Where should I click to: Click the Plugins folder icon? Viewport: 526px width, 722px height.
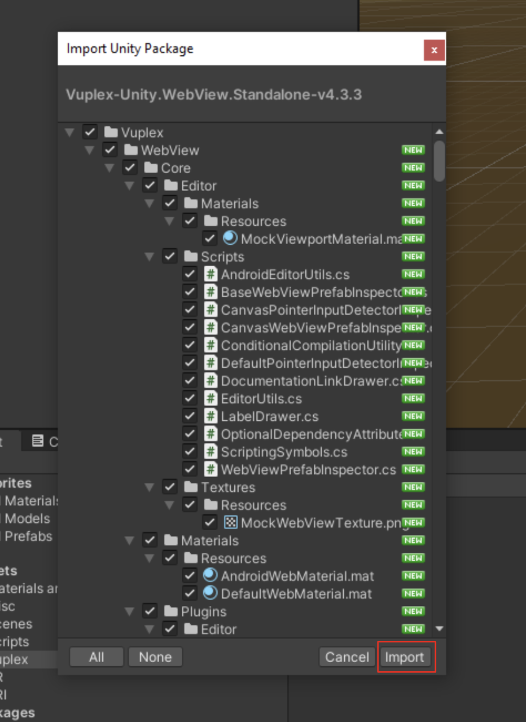(x=171, y=611)
